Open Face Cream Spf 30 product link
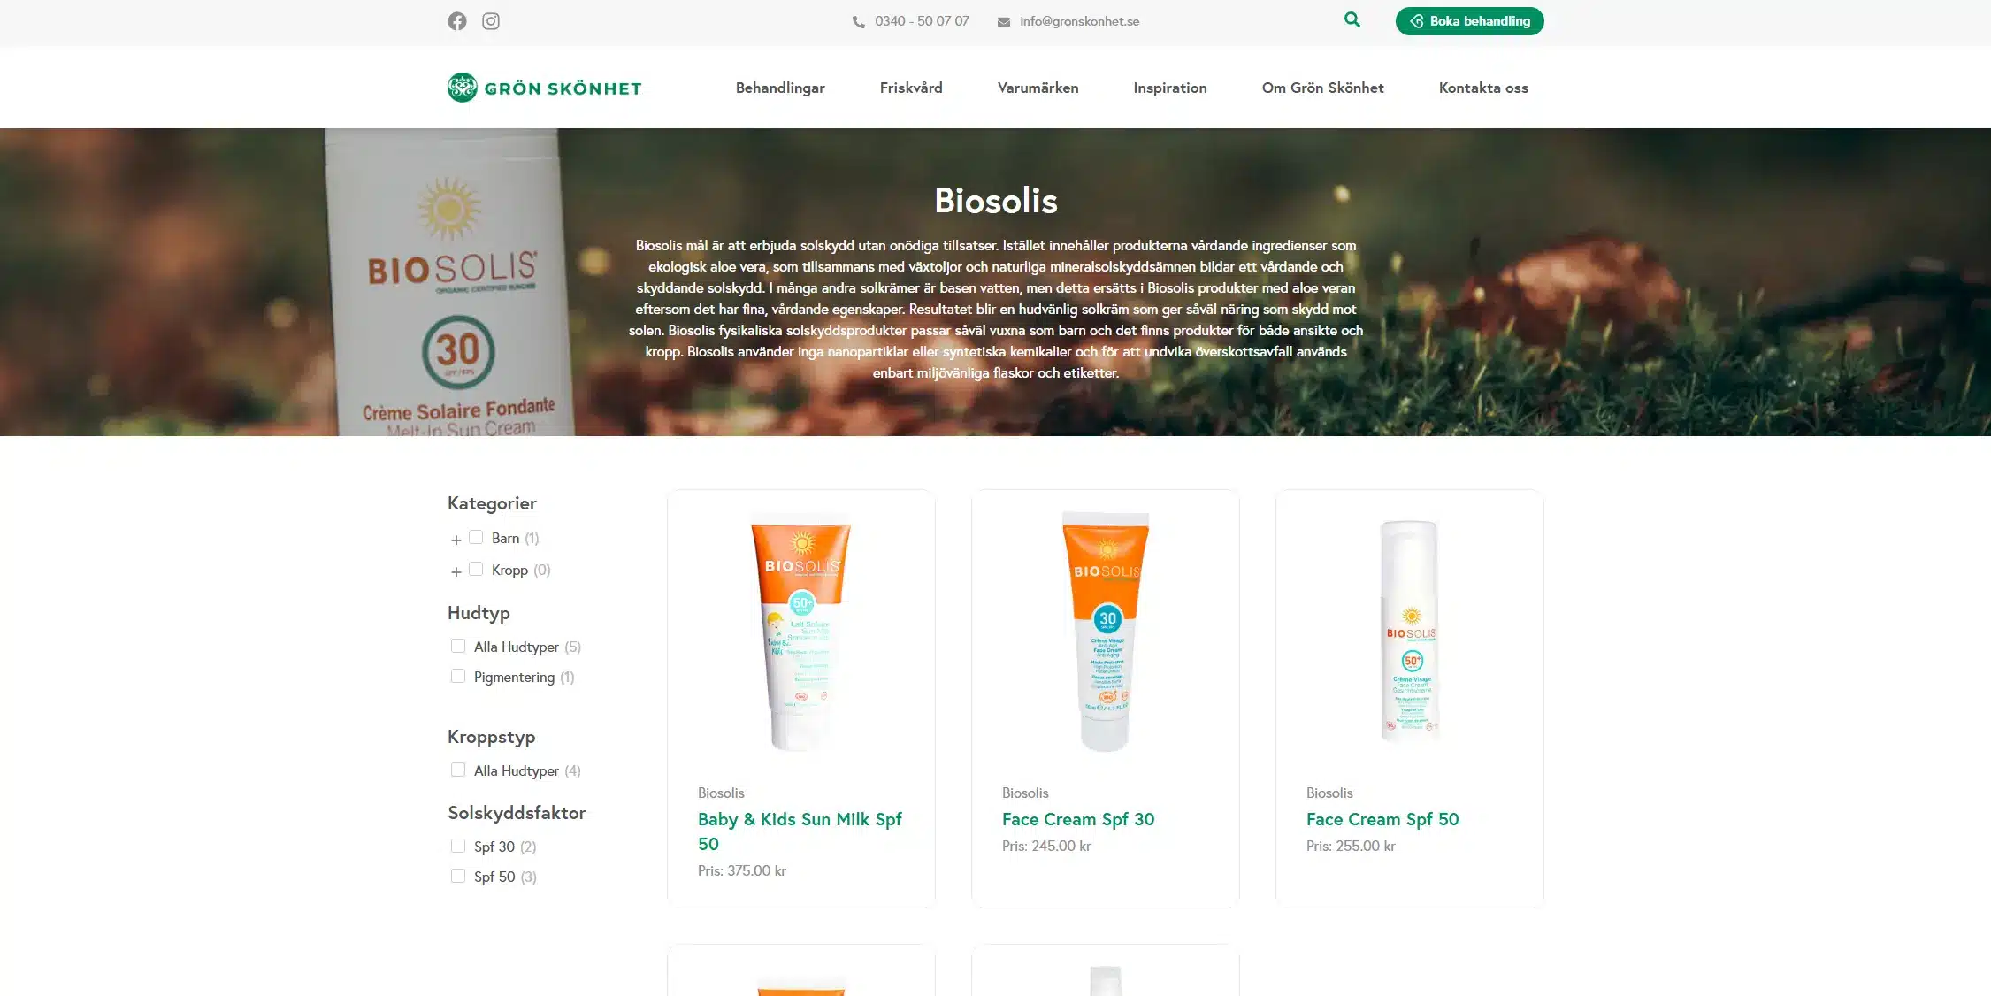The image size is (1991, 996). [x=1077, y=819]
